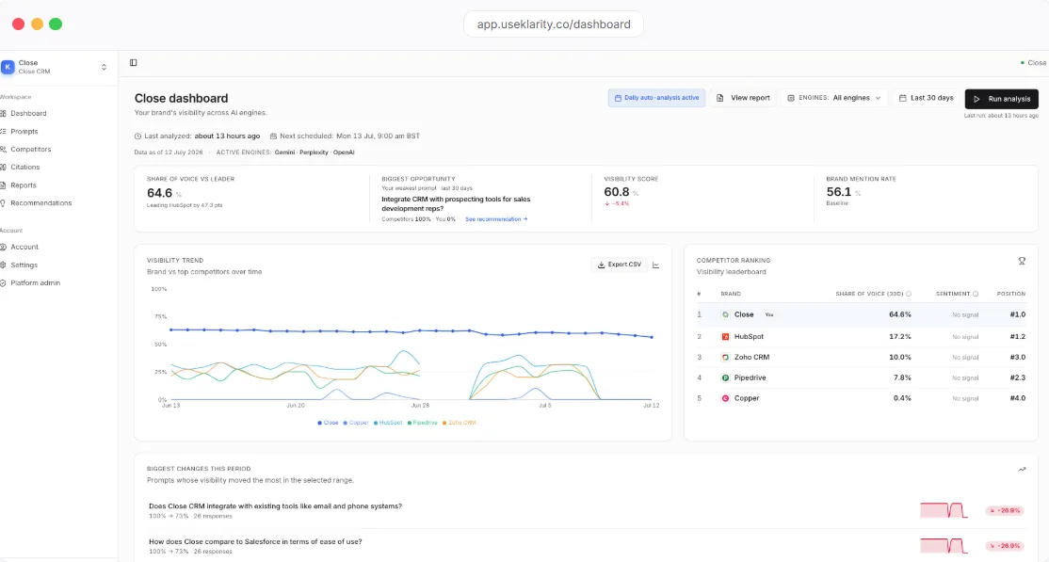Open the Close workspace switcher
The image size is (1049, 562).
click(56, 67)
